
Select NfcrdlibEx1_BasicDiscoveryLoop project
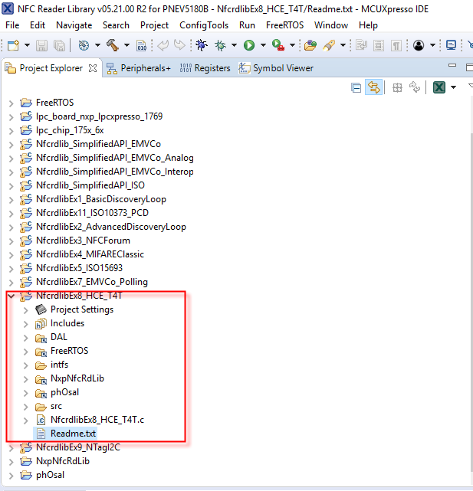click(x=101, y=199)
